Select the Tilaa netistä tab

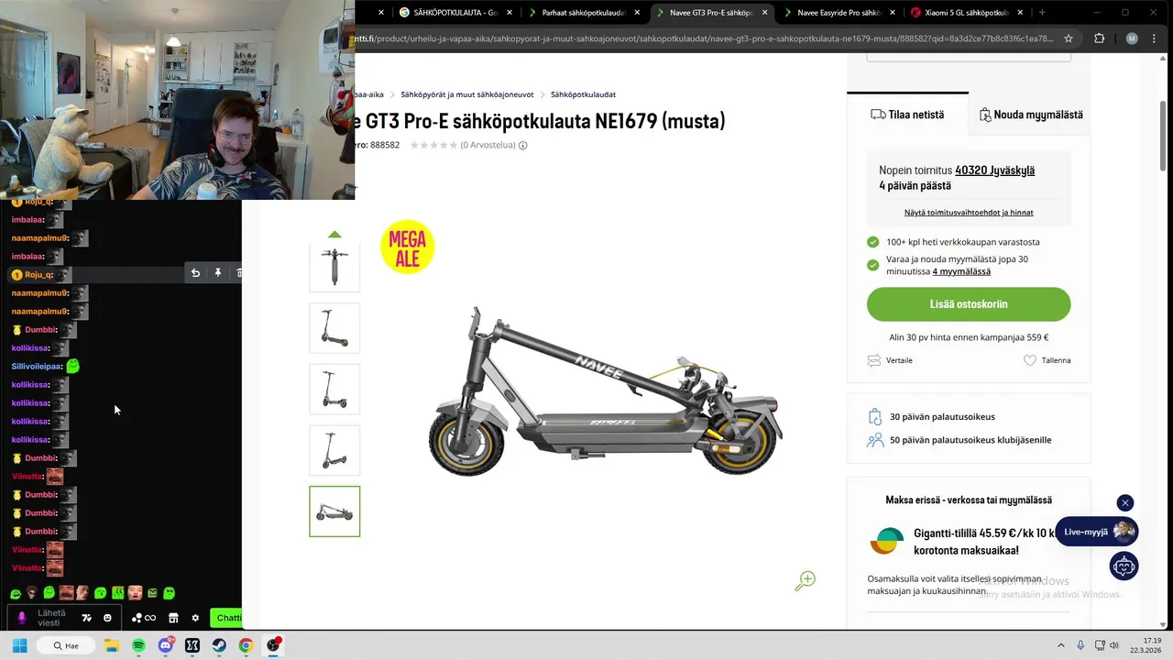pos(907,115)
